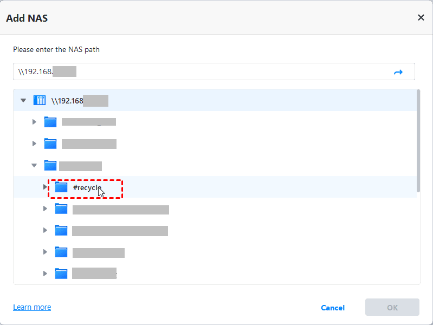Expand the second folder under the NAS root
This screenshot has height=325, width=433.
pos(34,144)
